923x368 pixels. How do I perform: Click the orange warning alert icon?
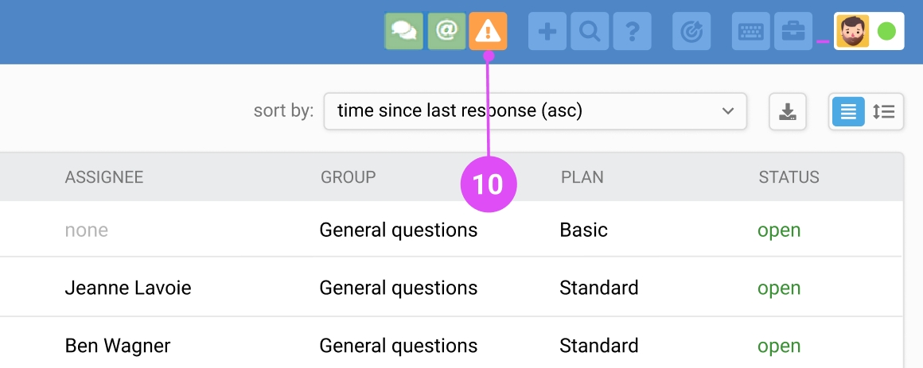pyautogui.click(x=488, y=31)
